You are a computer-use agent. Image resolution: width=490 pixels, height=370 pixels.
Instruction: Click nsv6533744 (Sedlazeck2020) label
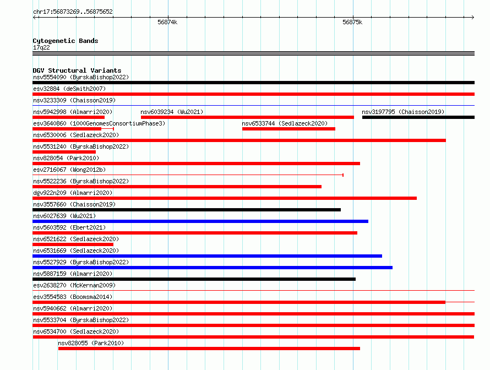(x=285, y=123)
